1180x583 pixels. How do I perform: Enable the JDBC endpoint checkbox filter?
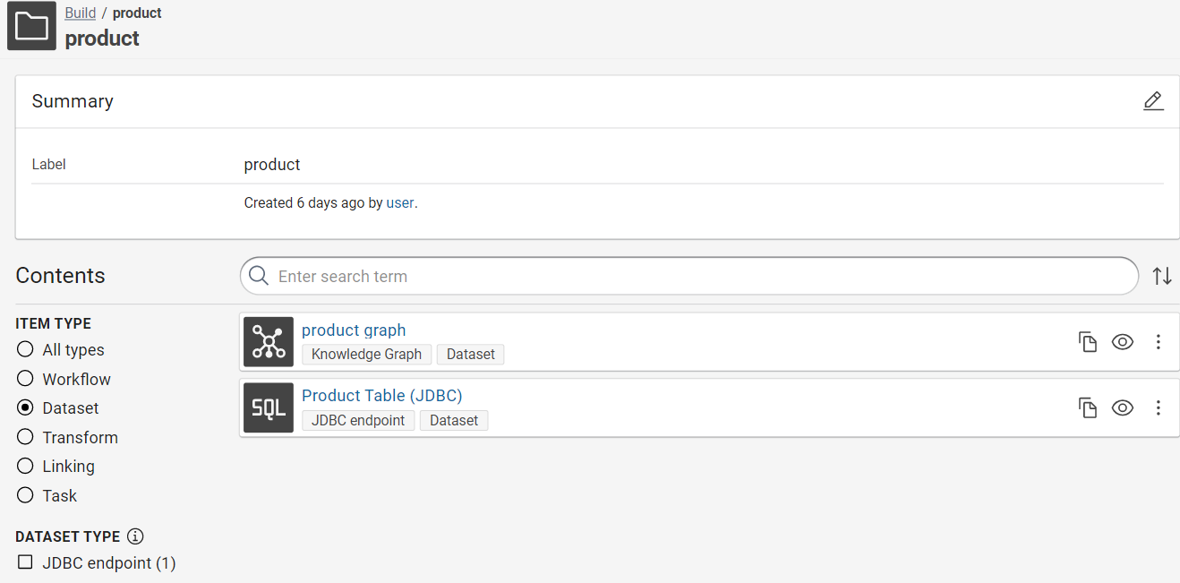pyautogui.click(x=25, y=562)
